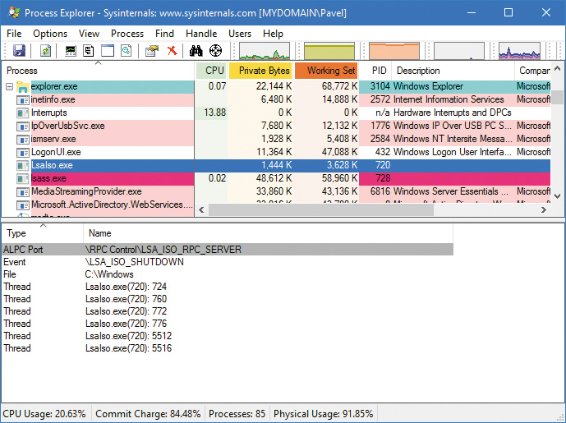Click the crosshair Find Window target icon
This screenshot has width=566, height=423.
[216, 51]
